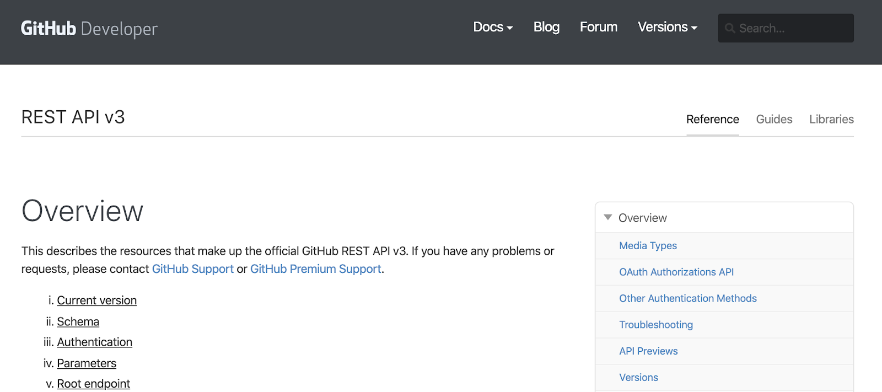Focus the Search input field
Screen dimensions: 882x392
(786, 28)
